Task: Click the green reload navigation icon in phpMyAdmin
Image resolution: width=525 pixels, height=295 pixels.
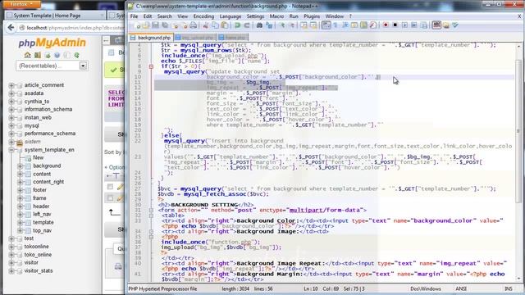Action: tap(76, 55)
